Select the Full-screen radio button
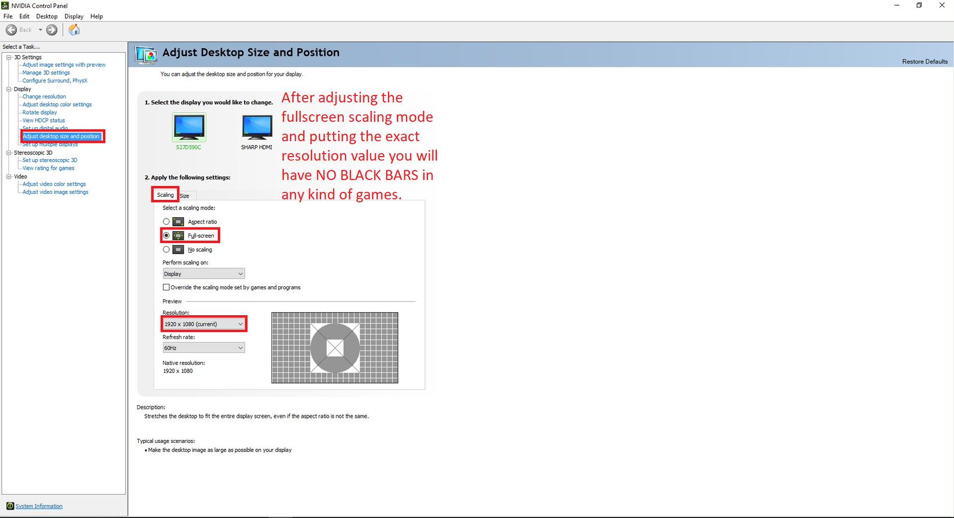 tap(166, 235)
